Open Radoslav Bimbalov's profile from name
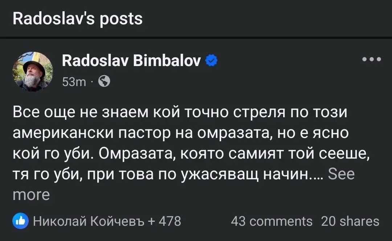This screenshot has width=392, height=241. pyautogui.click(x=131, y=61)
